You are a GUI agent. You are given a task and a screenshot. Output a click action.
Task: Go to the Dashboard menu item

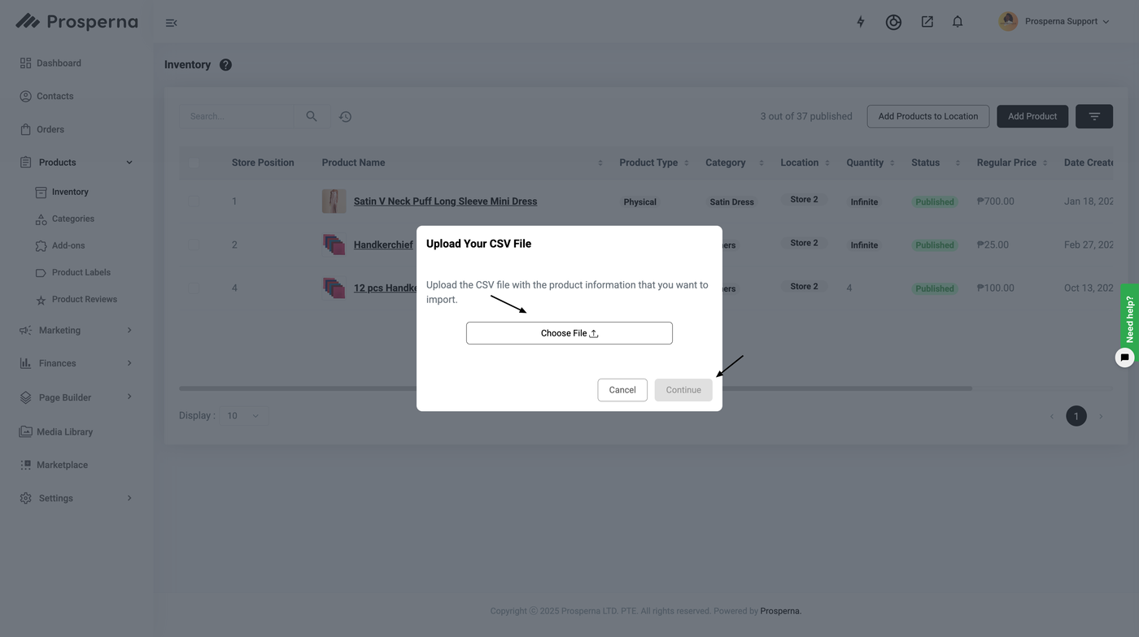tap(59, 63)
